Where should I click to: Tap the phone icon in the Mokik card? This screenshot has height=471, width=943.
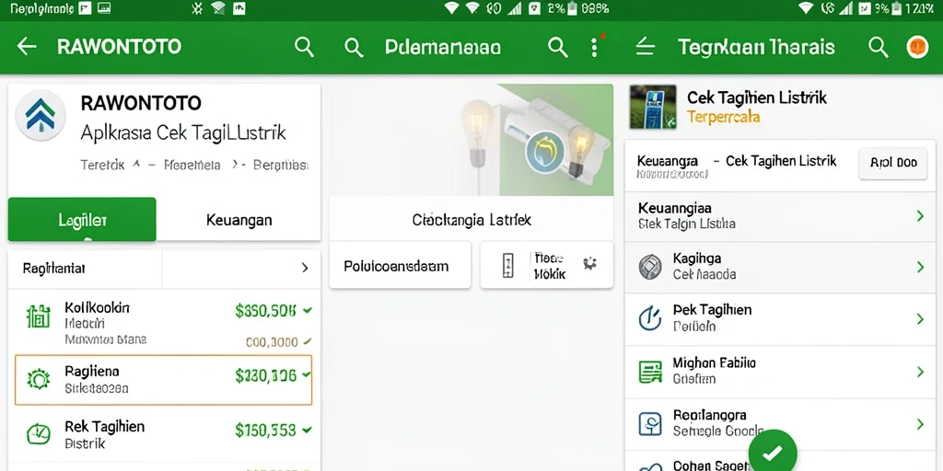pos(507,266)
